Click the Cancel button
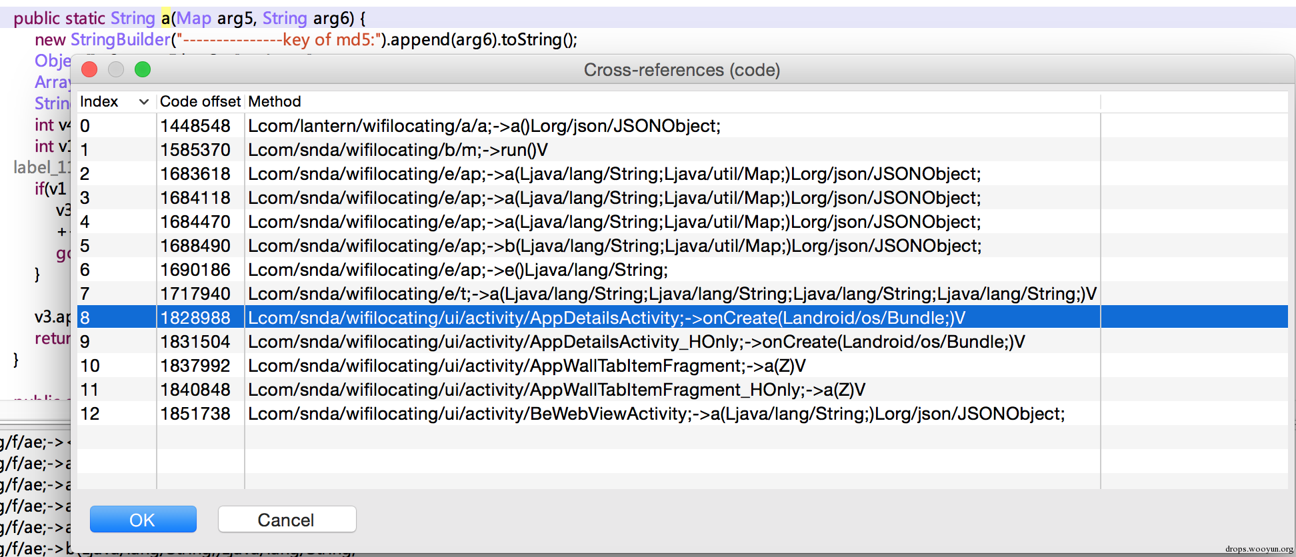Viewport: 1296px width, 557px height. (x=287, y=519)
